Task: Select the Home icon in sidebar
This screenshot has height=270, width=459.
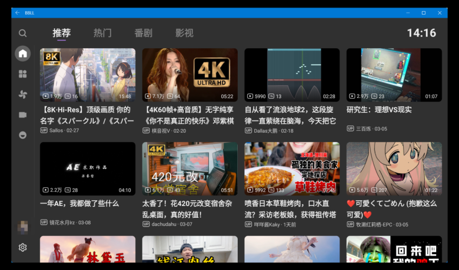Action: pyautogui.click(x=22, y=53)
